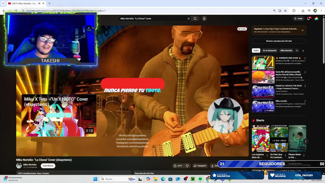Run YouTube search with magnifier button
Viewport: 325px width, 183px height.
pos(195,19)
